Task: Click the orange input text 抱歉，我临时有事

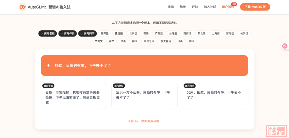Action: click(83, 65)
